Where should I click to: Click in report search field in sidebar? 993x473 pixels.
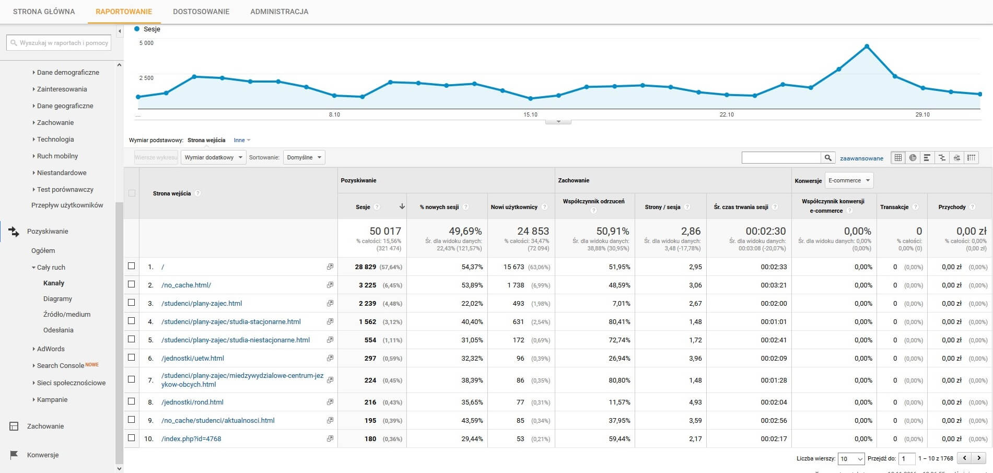(x=59, y=43)
